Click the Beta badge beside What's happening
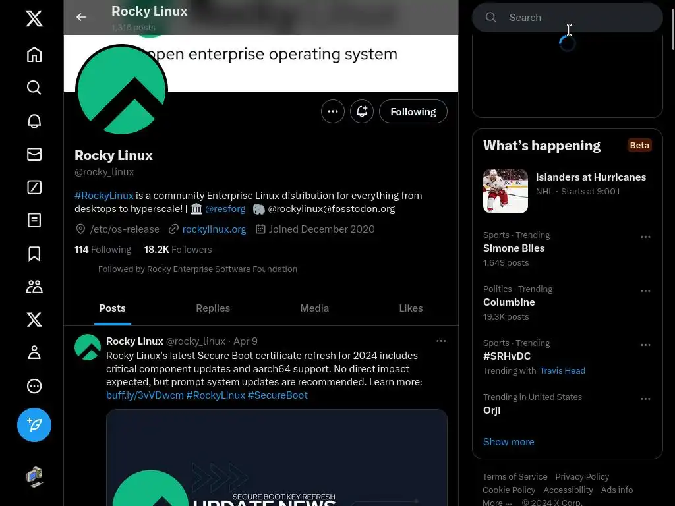 pyautogui.click(x=639, y=146)
